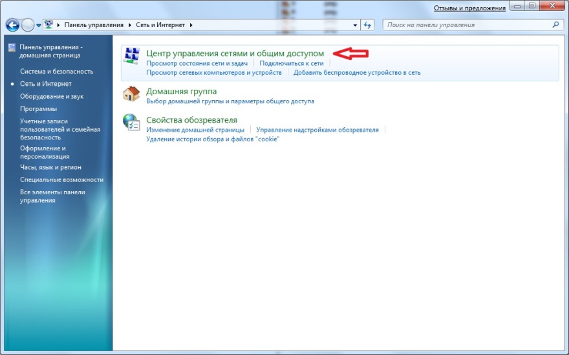Screen dimensions: 569x355
Task: Click the Back navigation arrow button
Action: coord(12,25)
